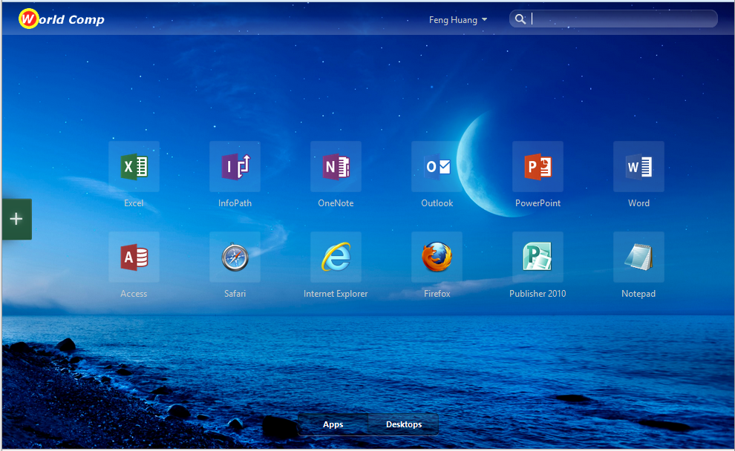Open the Outlook mail app
The image size is (735, 451).
[437, 167]
